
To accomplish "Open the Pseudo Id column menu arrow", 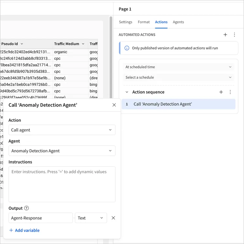I will click(x=22, y=44).
